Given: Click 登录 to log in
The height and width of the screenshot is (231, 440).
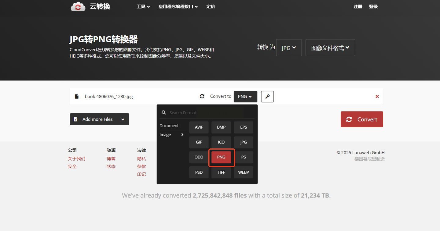Looking at the screenshot, I should point(373,6).
